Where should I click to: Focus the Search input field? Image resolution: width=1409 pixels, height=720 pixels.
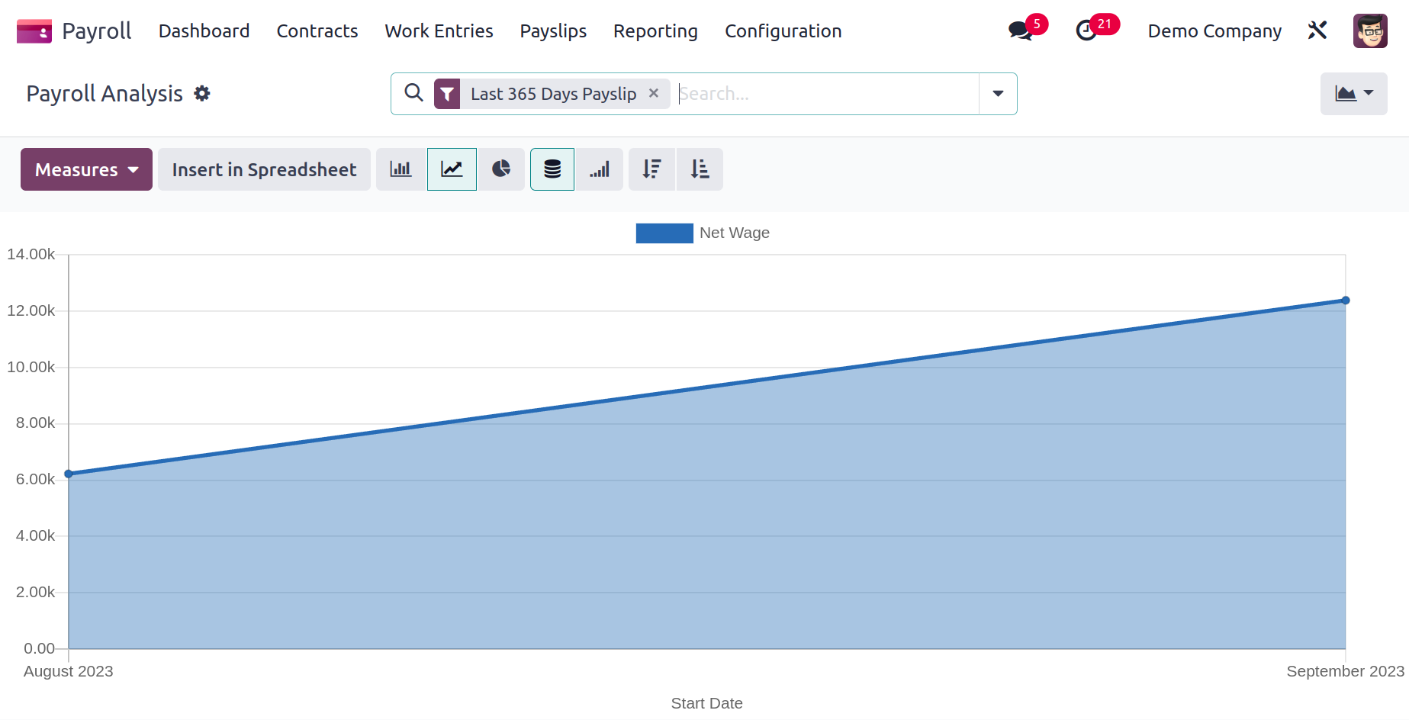(x=827, y=94)
